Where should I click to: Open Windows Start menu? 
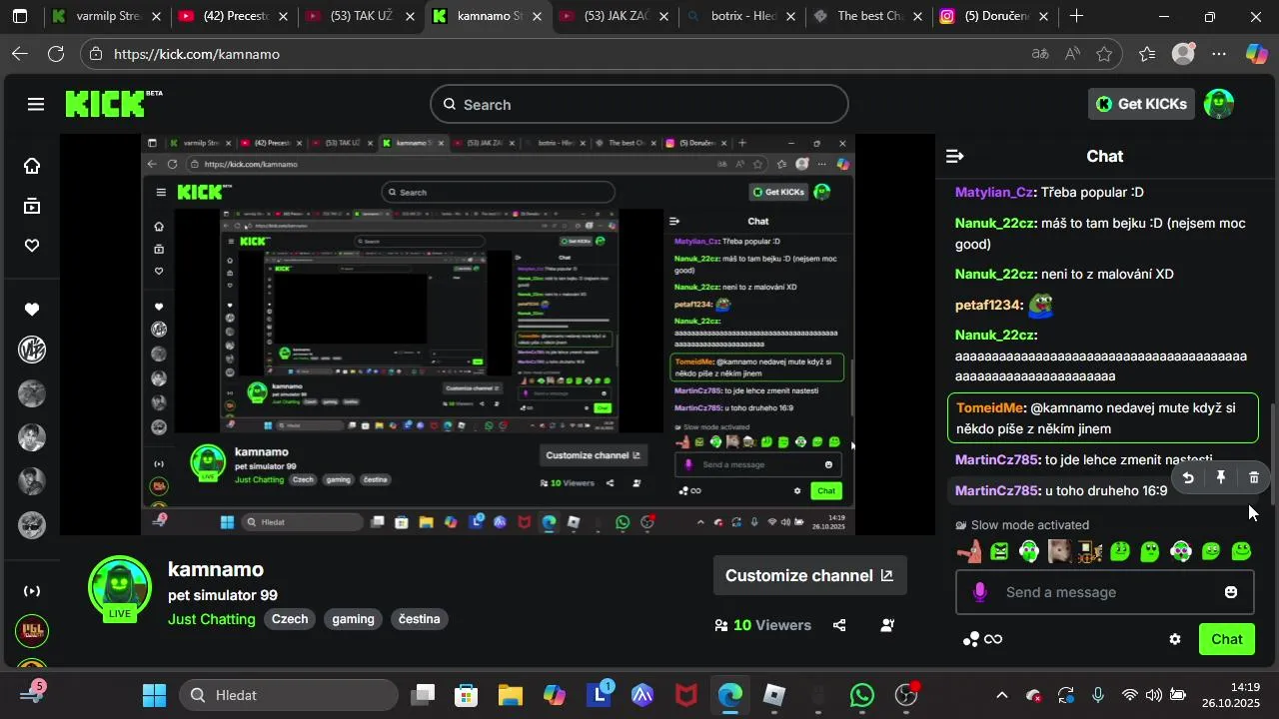[154, 695]
